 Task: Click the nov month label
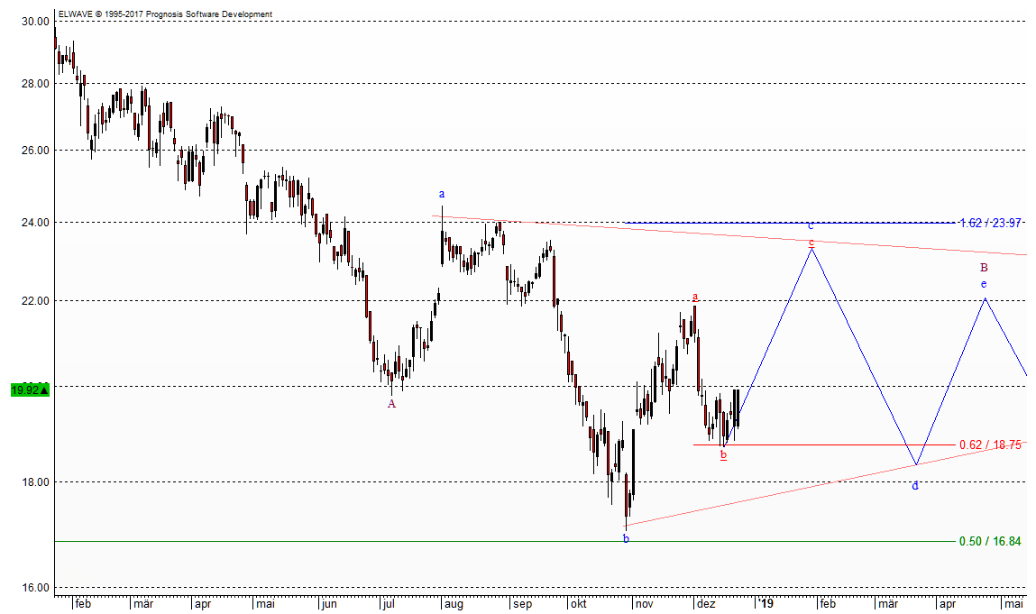(x=644, y=603)
